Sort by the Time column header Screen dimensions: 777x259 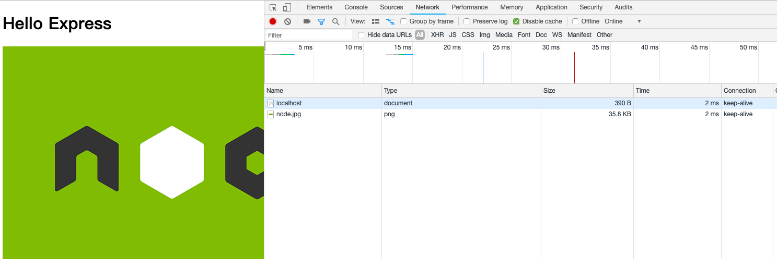[678, 91]
